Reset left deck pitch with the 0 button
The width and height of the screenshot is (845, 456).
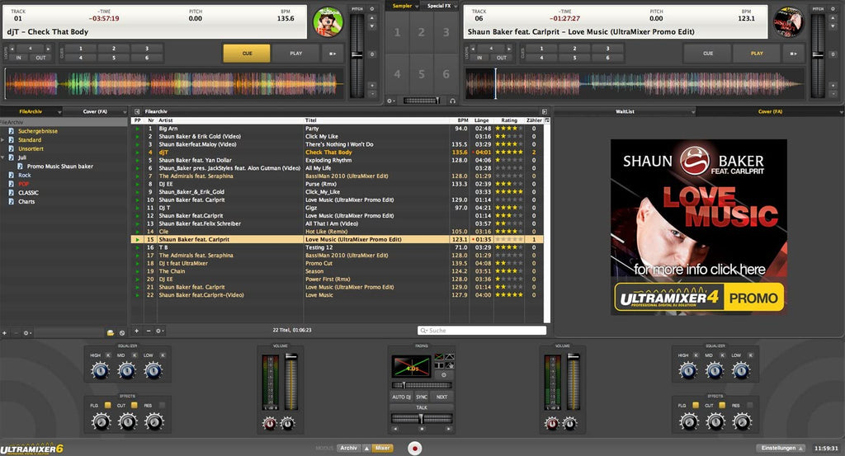point(372,54)
